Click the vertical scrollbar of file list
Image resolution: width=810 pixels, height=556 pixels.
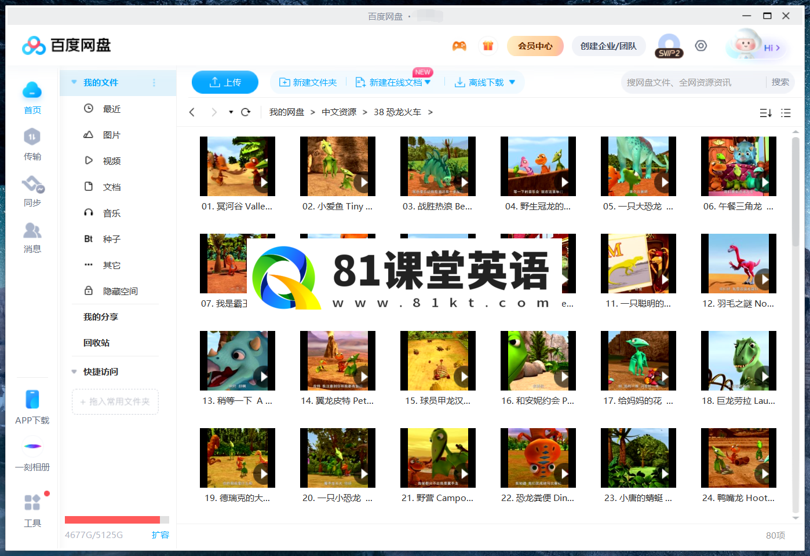[x=796, y=191]
